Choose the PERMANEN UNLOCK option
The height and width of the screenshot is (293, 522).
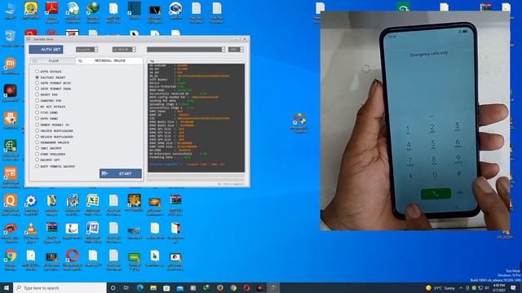[52, 142]
